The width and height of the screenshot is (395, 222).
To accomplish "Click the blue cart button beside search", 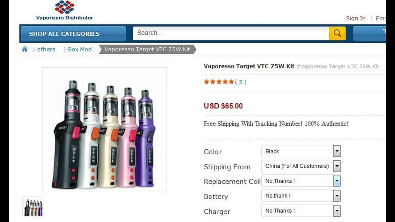I will click(x=369, y=33).
